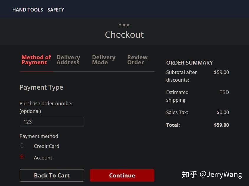Select the Method of Payment step tab
This screenshot has height=186, width=249.
pyautogui.click(x=36, y=60)
